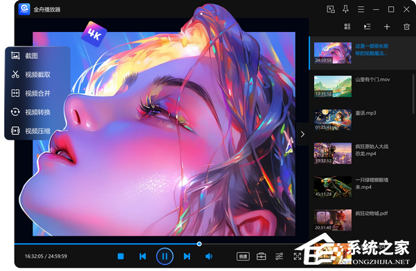The image size is (416, 271).
Task: Add a file to the playlist
Action: 387,26
